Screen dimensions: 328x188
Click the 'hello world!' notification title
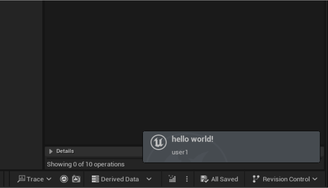tap(193, 139)
